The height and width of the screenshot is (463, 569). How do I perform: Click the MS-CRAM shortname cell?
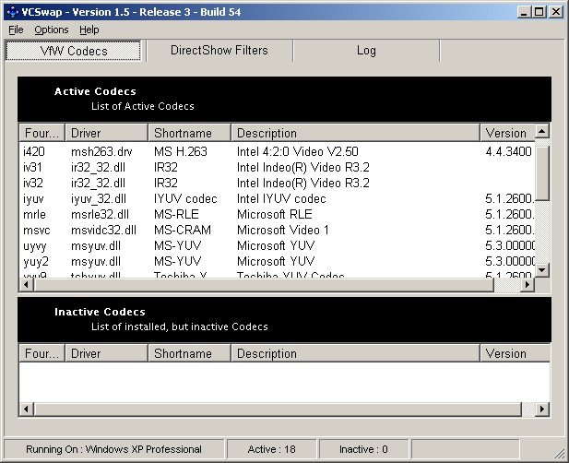183,230
